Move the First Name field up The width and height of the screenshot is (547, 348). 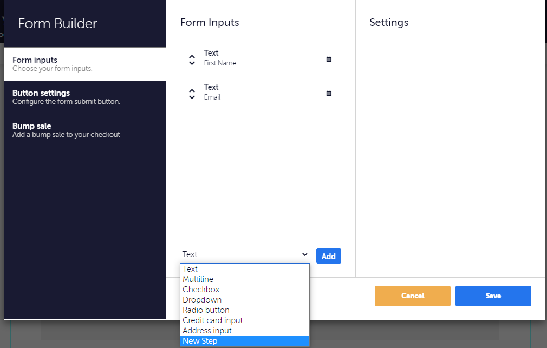(192, 55)
